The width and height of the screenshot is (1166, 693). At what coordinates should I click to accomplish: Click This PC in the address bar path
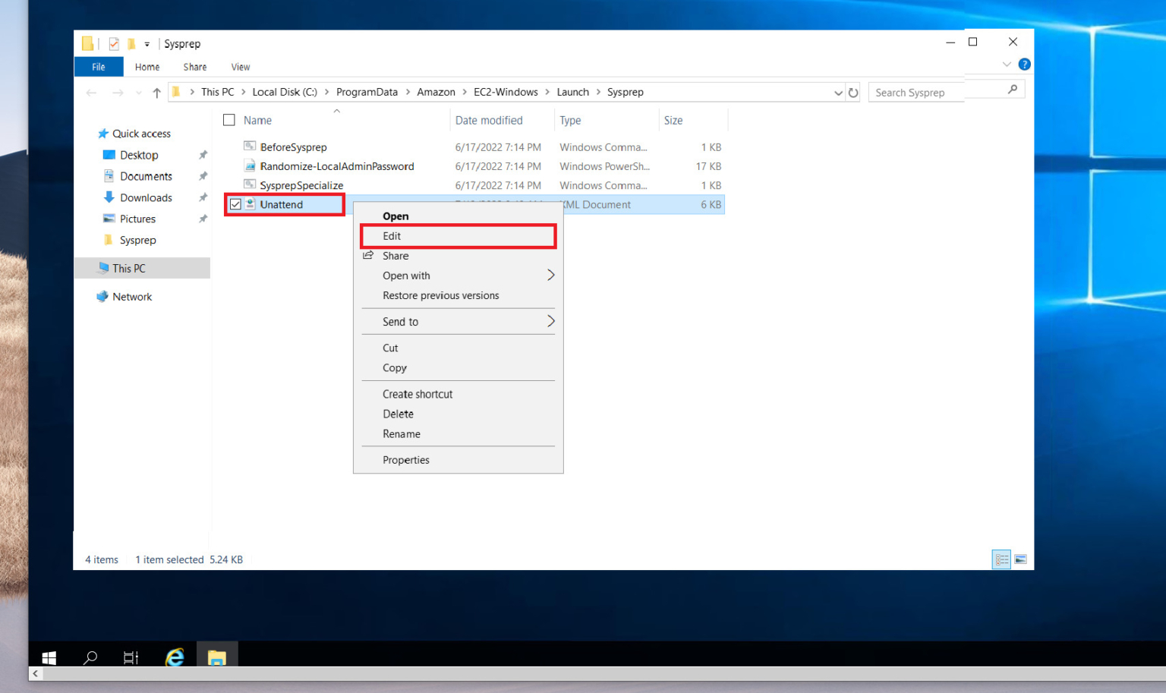coord(217,91)
